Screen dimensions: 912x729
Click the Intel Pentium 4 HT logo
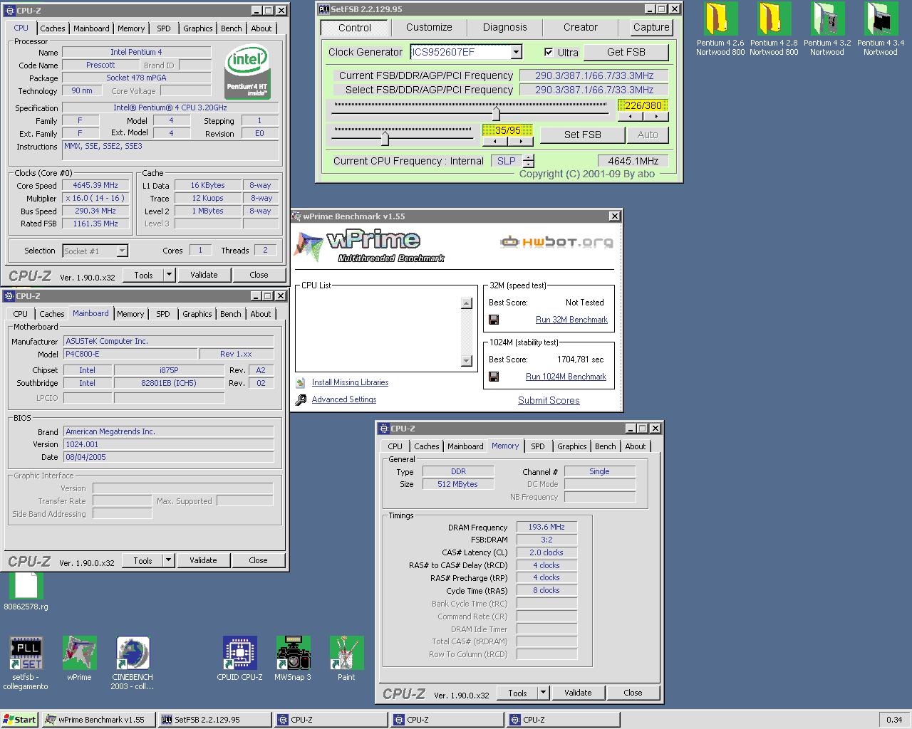click(x=247, y=72)
